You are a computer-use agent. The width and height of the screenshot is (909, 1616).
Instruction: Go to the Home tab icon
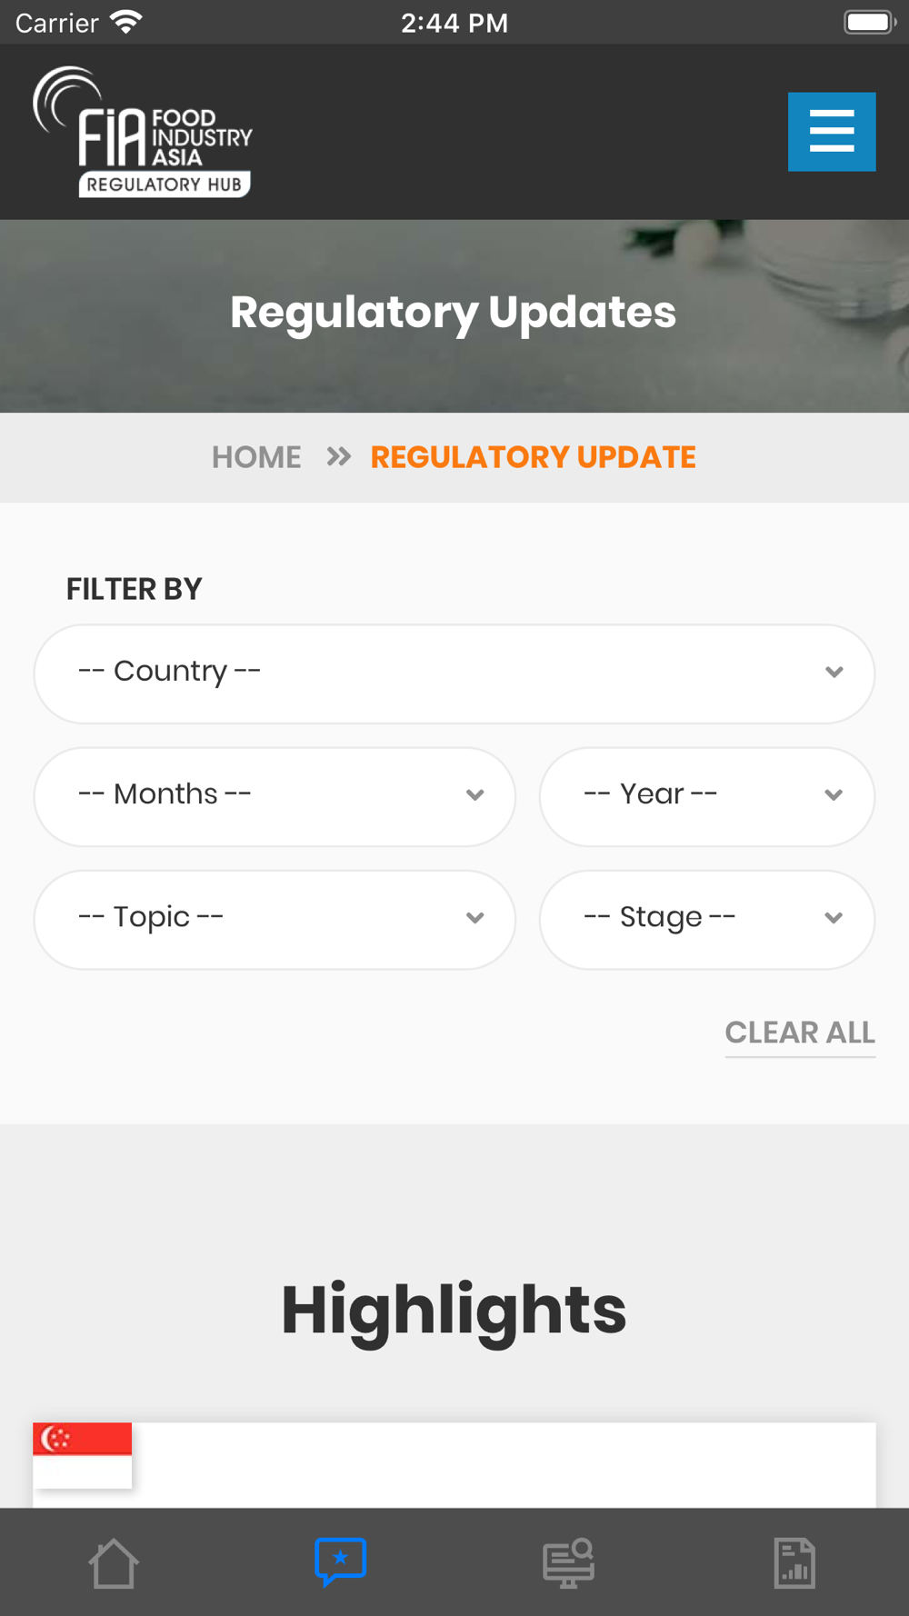coord(114,1563)
